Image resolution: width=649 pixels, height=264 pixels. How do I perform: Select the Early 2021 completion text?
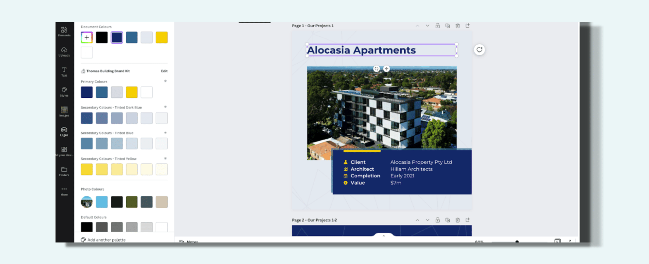click(402, 176)
